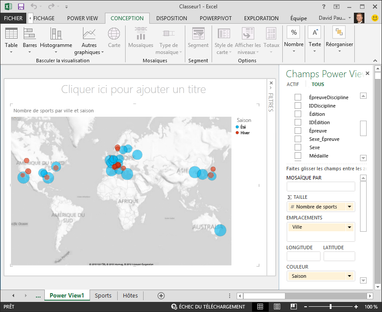Add a new sheet with plus button
The height and width of the screenshot is (312, 382).
161,296
